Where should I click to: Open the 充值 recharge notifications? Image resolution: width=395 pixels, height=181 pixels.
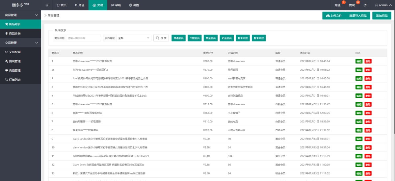(x=337, y=5)
